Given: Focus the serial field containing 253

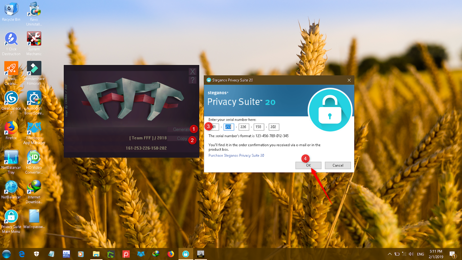Looking at the screenshot, I should point(229,127).
